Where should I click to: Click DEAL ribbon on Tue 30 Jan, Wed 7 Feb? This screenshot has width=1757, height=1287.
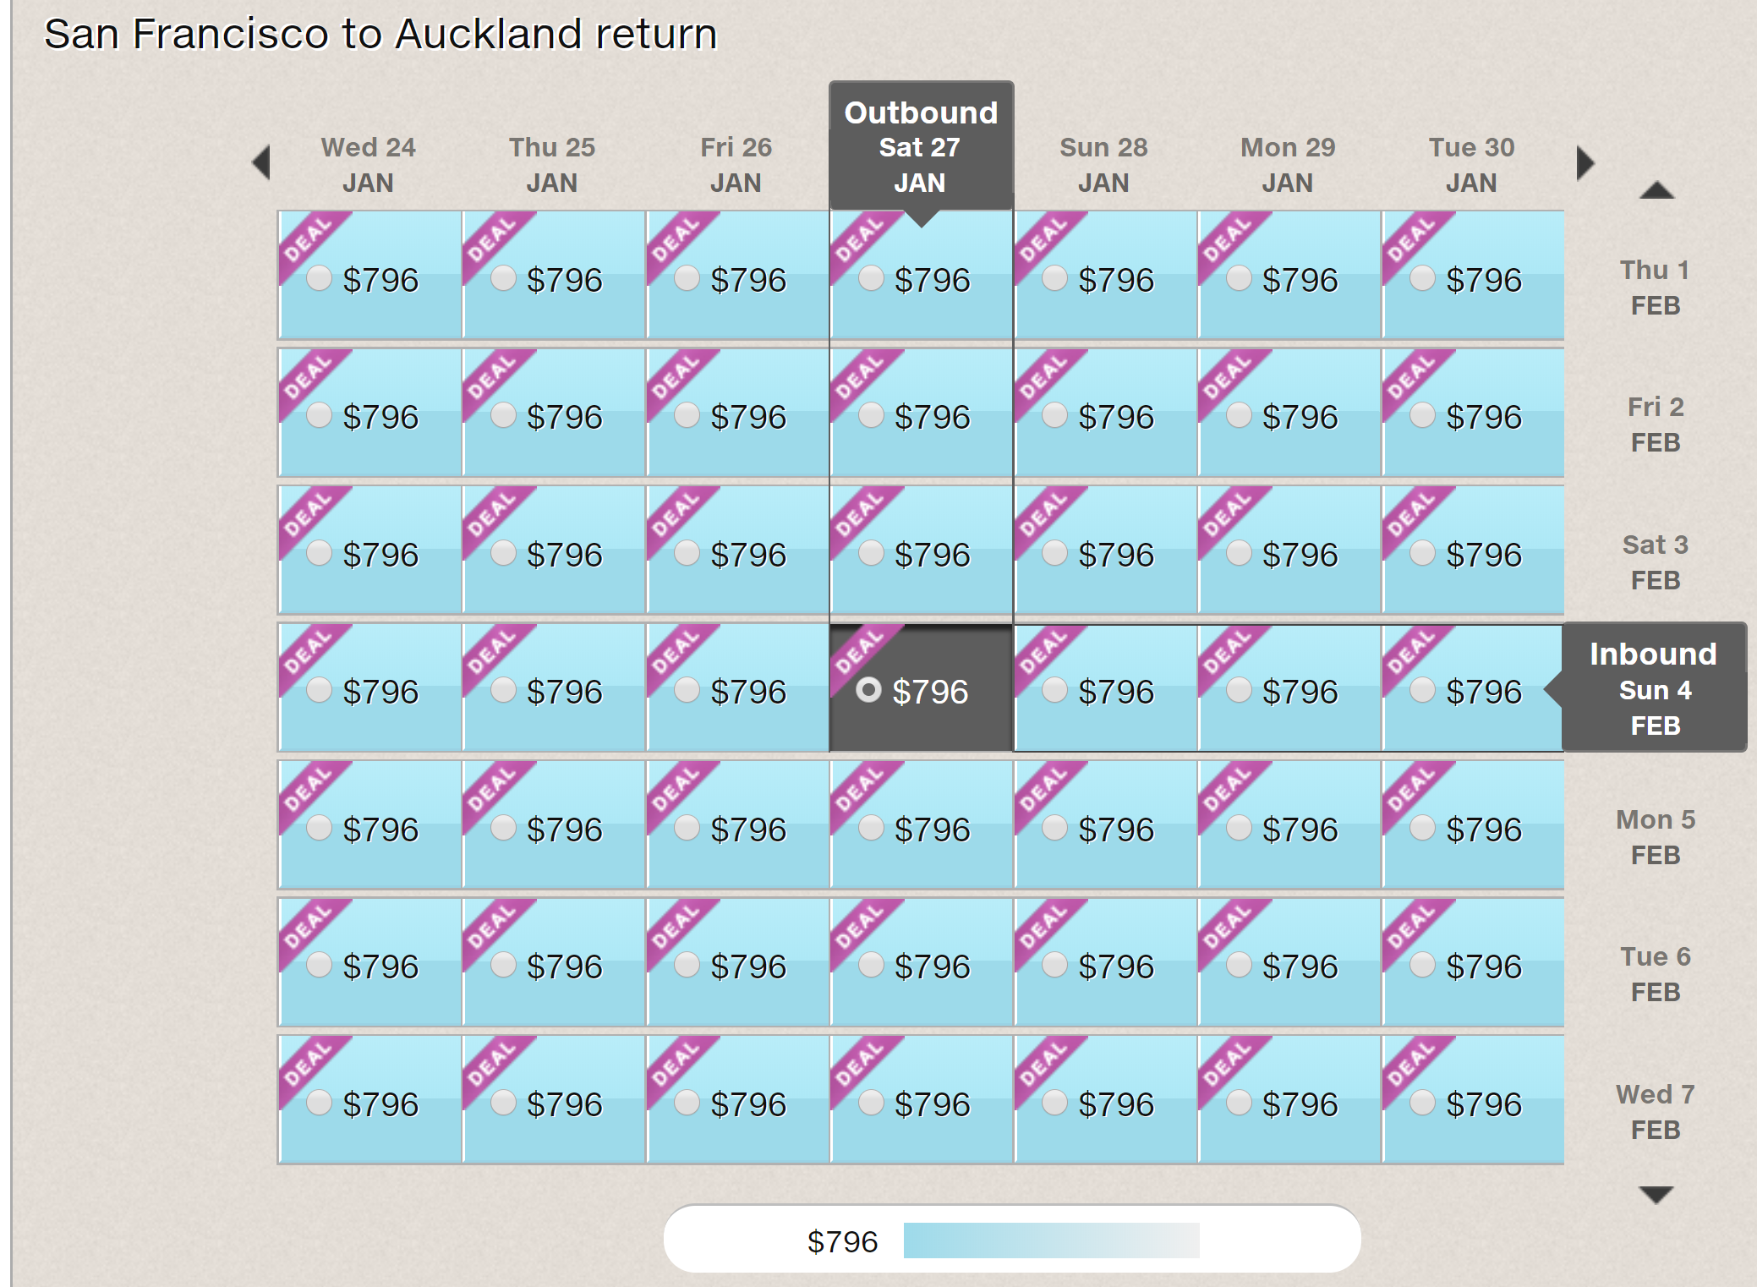pos(1411,1064)
